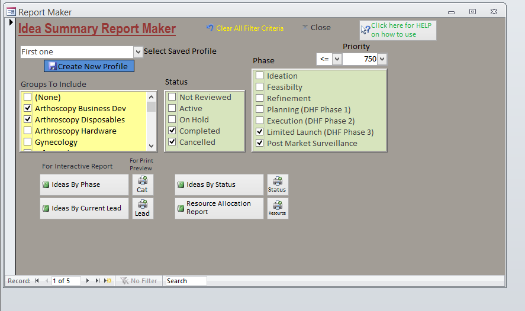Screen dimensions: 525x311
Task: Click the Report Maker form icon in title bar
Action: coord(11,12)
